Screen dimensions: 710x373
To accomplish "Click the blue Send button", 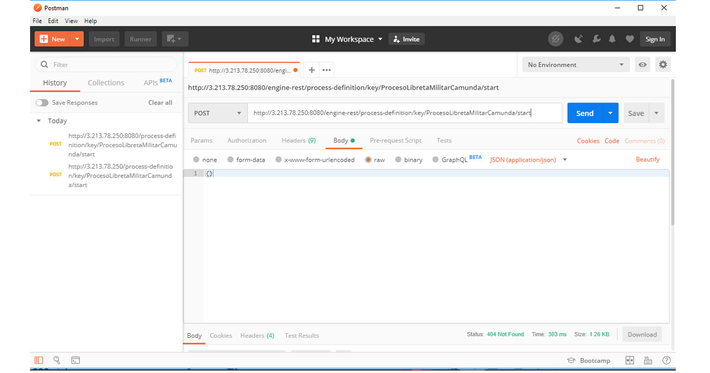I will 585,113.
